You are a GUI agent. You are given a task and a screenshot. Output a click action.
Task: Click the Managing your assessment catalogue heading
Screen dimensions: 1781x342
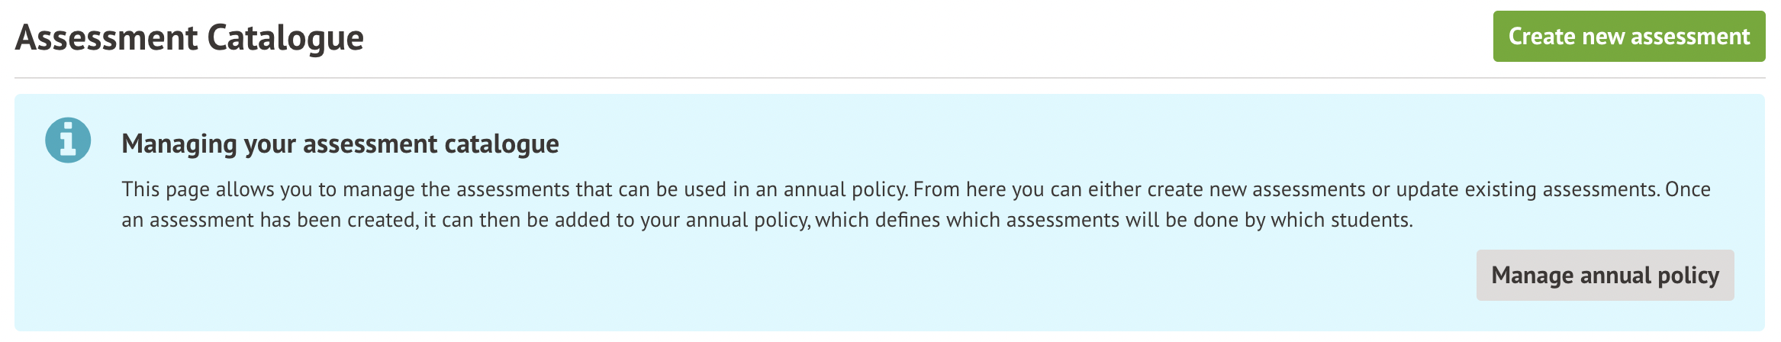(340, 144)
